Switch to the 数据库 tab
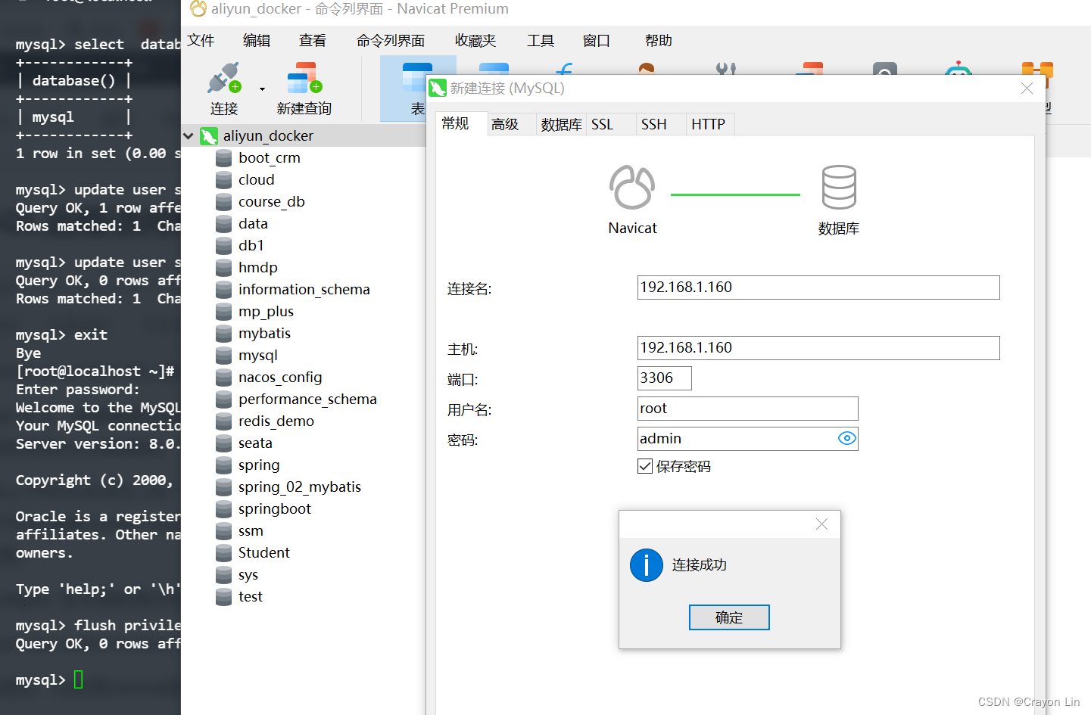Screen dimensions: 1091x715 click(x=561, y=124)
